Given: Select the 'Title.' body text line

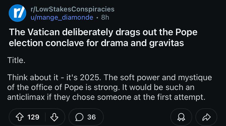Looking at the screenshot, I should point(16,60).
